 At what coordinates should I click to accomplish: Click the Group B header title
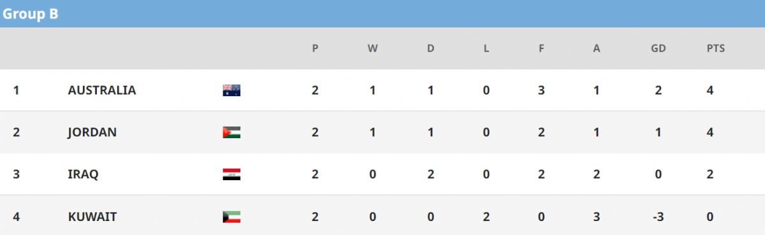(31, 14)
